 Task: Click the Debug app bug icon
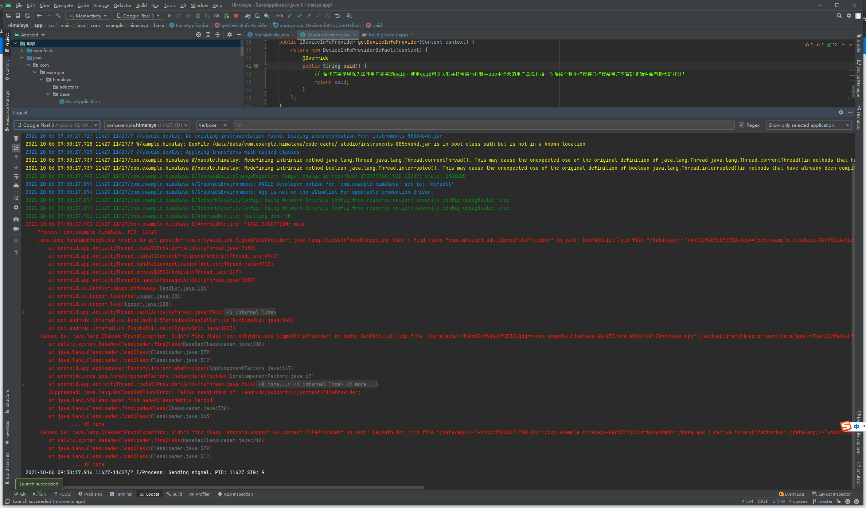tap(198, 16)
